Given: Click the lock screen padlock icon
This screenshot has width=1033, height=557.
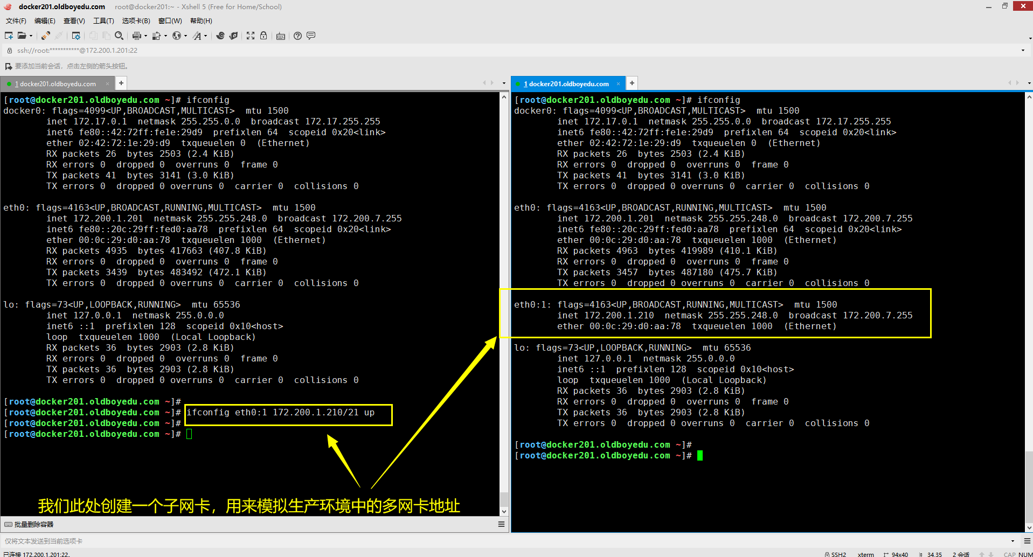Looking at the screenshot, I should pyautogui.click(x=264, y=36).
